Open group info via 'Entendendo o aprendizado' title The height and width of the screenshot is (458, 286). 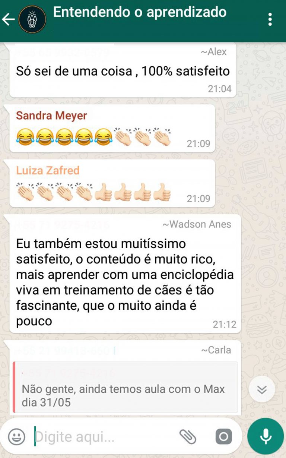click(140, 12)
